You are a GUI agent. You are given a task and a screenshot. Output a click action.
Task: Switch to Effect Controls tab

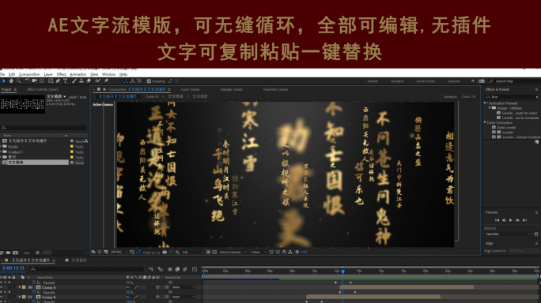pyautogui.click(x=42, y=89)
